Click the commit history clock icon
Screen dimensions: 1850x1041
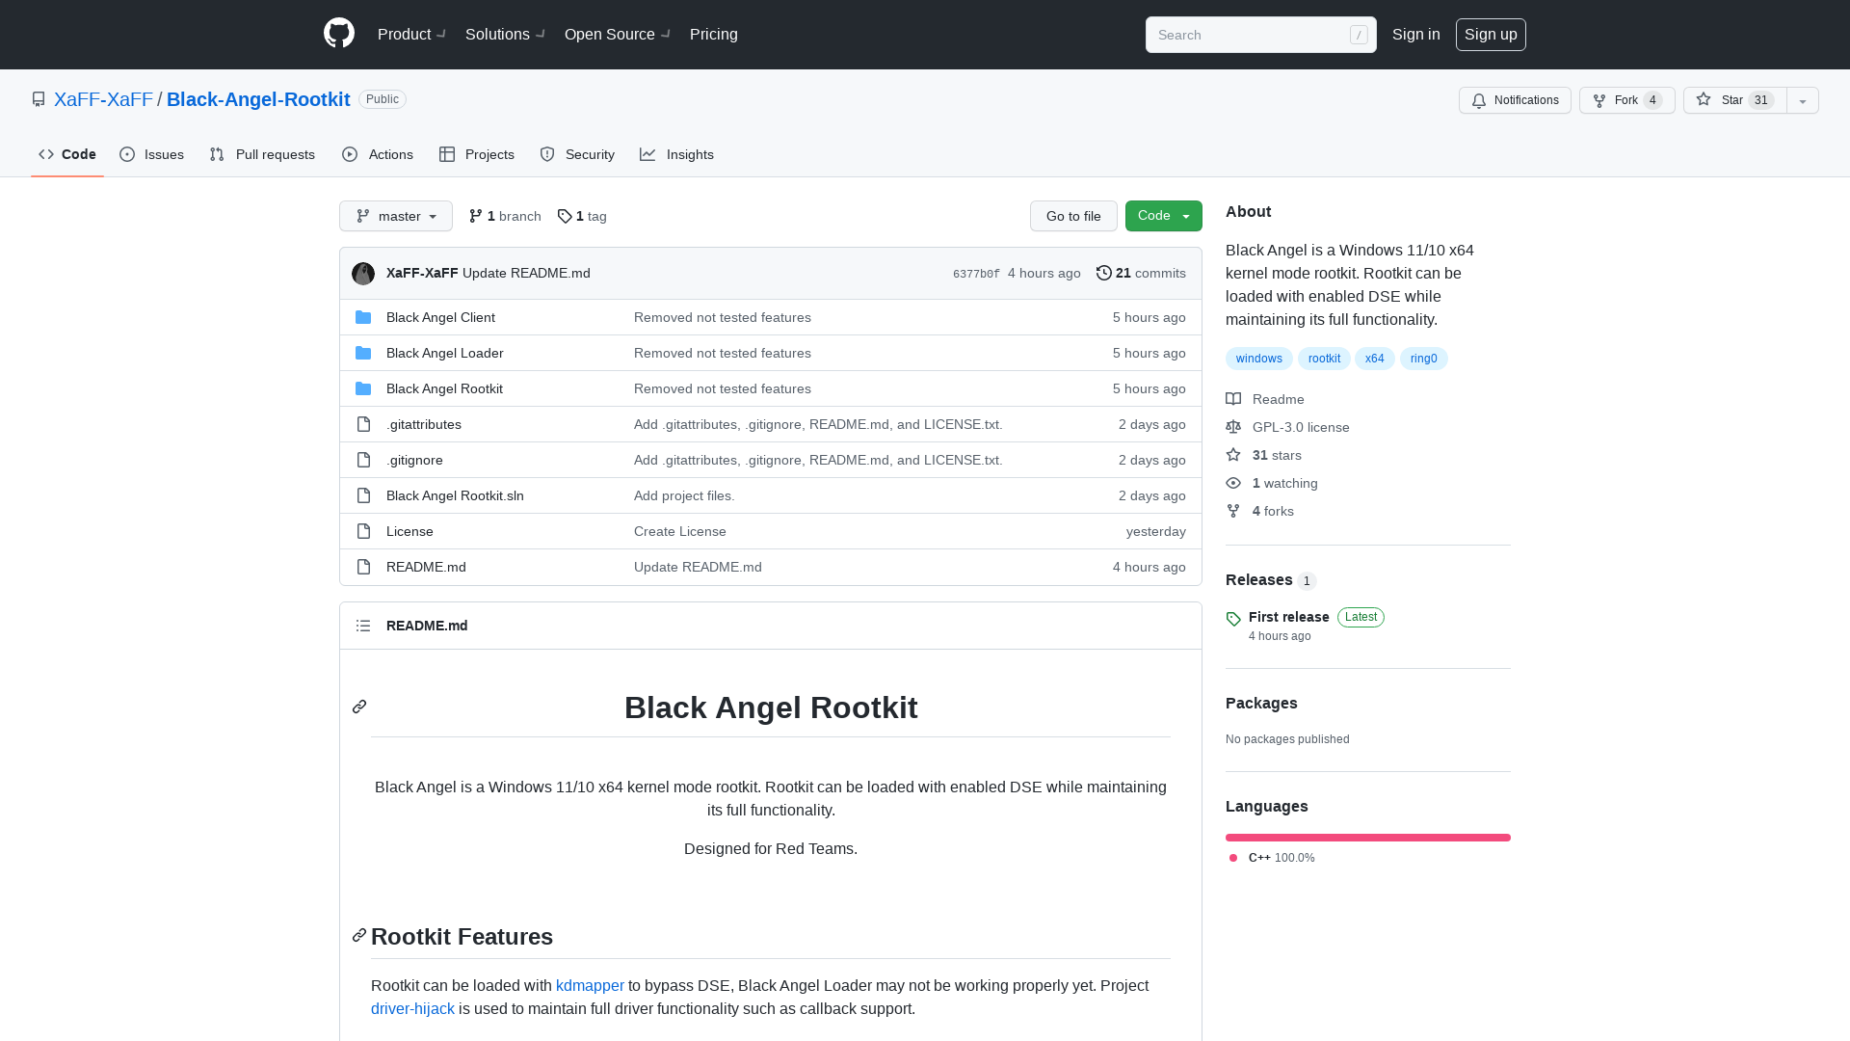1104,273
